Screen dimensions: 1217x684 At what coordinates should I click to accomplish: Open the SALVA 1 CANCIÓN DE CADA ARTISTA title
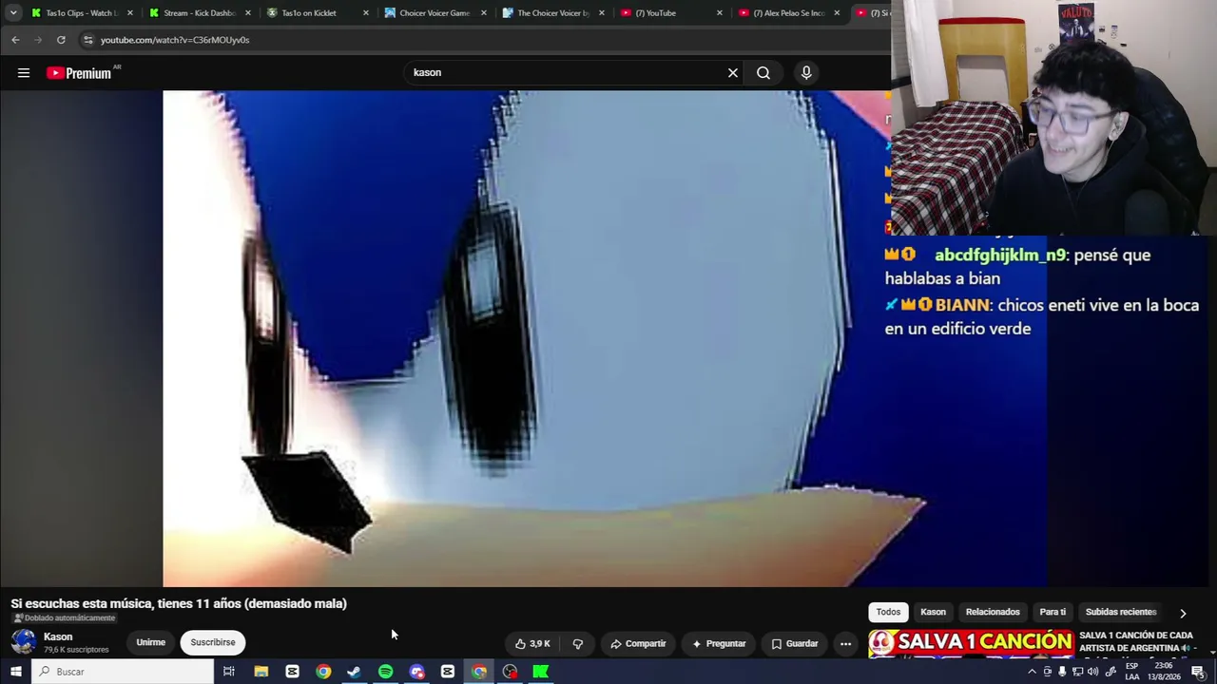pos(1136,642)
